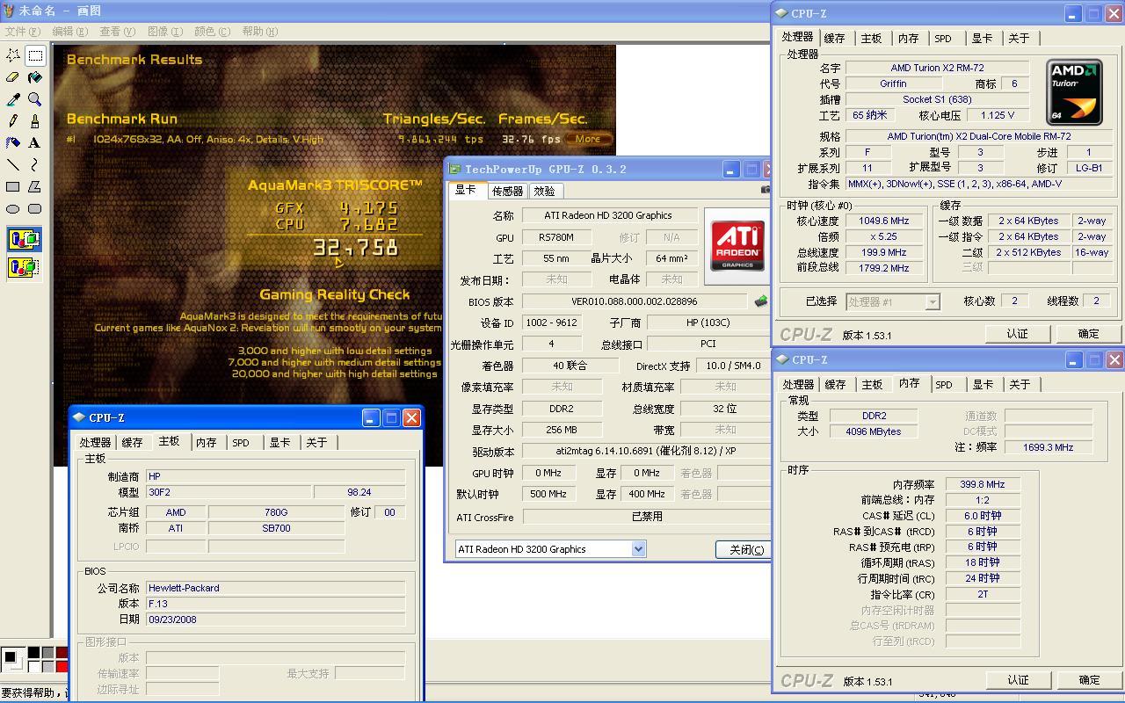
Task: Click the ATI Radeon logo in GPU-Z
Action: click(737, 246)
